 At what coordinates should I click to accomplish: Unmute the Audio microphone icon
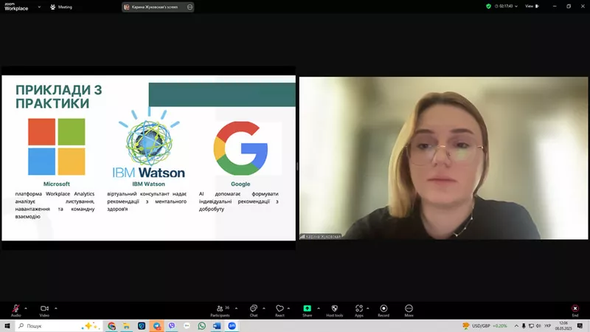(15, 308)
